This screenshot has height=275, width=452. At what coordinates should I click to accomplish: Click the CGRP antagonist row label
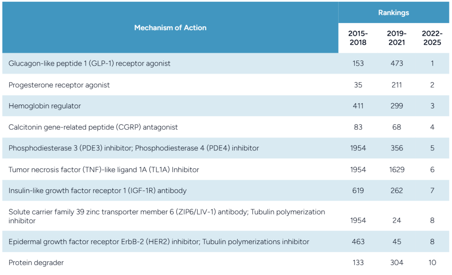pos(93,127)
